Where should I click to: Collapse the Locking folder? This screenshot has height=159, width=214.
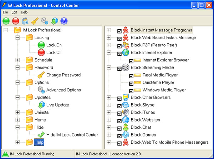[17, 38]
